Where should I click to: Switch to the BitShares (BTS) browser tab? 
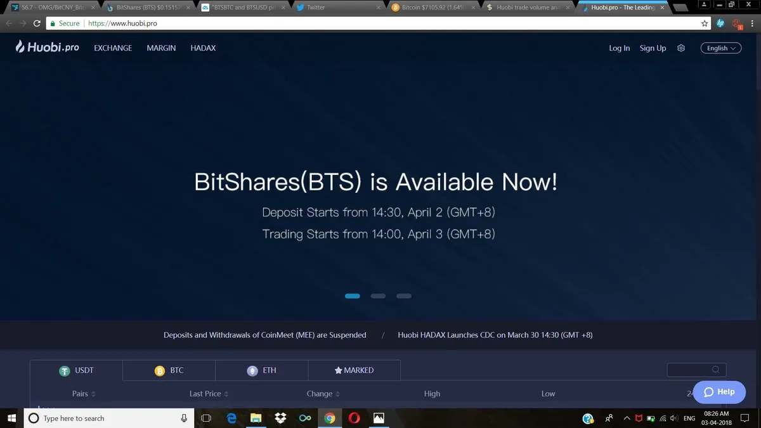(x=147, y=8)
